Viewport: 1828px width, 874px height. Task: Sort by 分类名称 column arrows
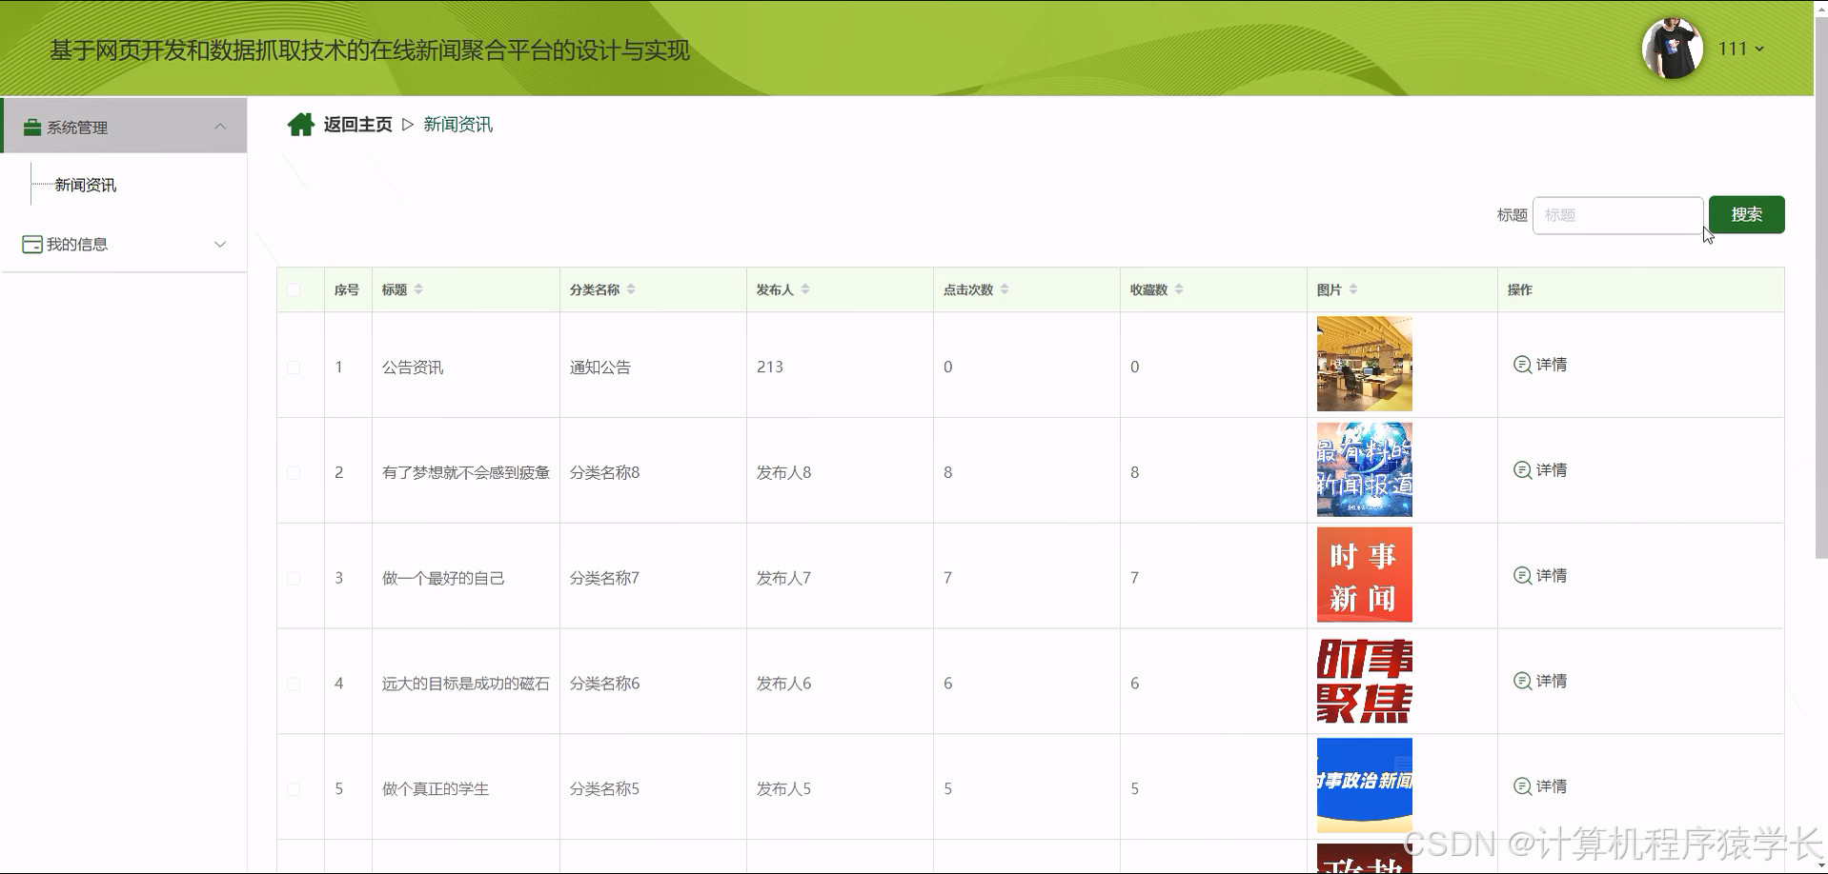[x=631, y=289]
